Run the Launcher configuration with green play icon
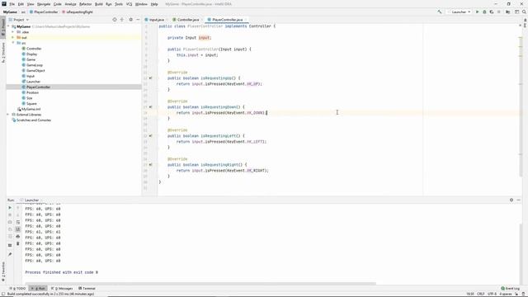This screenshot has height=297, width=528. [477, 12]
